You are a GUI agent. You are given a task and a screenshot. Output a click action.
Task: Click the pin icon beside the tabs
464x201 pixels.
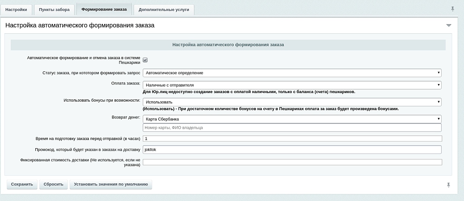pos(452,9)
